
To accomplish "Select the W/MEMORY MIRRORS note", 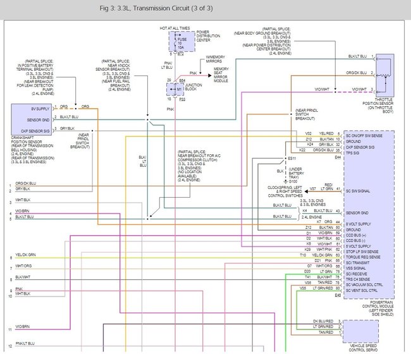I will (x=215, y=59).
